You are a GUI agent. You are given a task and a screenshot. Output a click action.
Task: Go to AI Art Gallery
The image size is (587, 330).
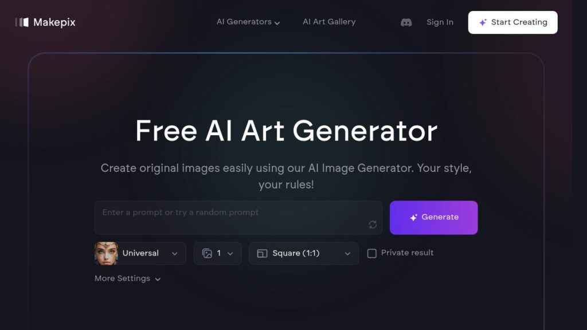[329, 22]
